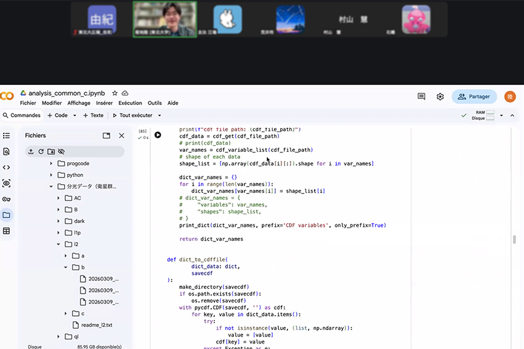
Task: Upload a file to session storage
Action: click(31, 151)
